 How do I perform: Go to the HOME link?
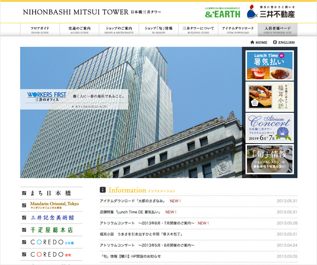pyautogui.click(x=259, y=42)
